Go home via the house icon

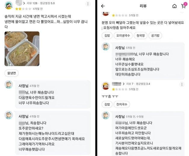pyautogui.click(x=175, y=6)
